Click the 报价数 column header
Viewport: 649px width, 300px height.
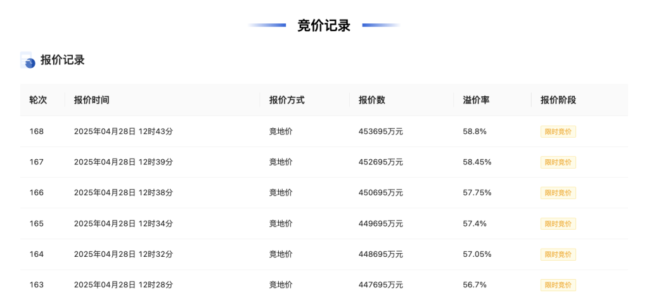point(371,100)
